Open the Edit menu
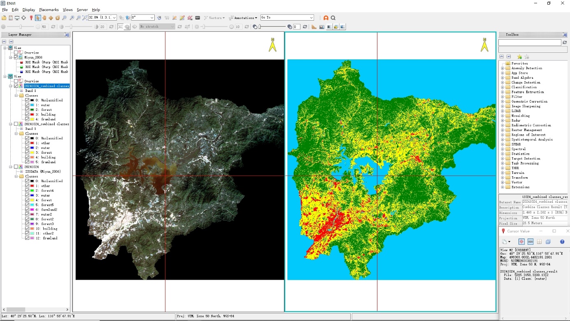The height and width of the screenshot is (321, 570). (15, 9)
